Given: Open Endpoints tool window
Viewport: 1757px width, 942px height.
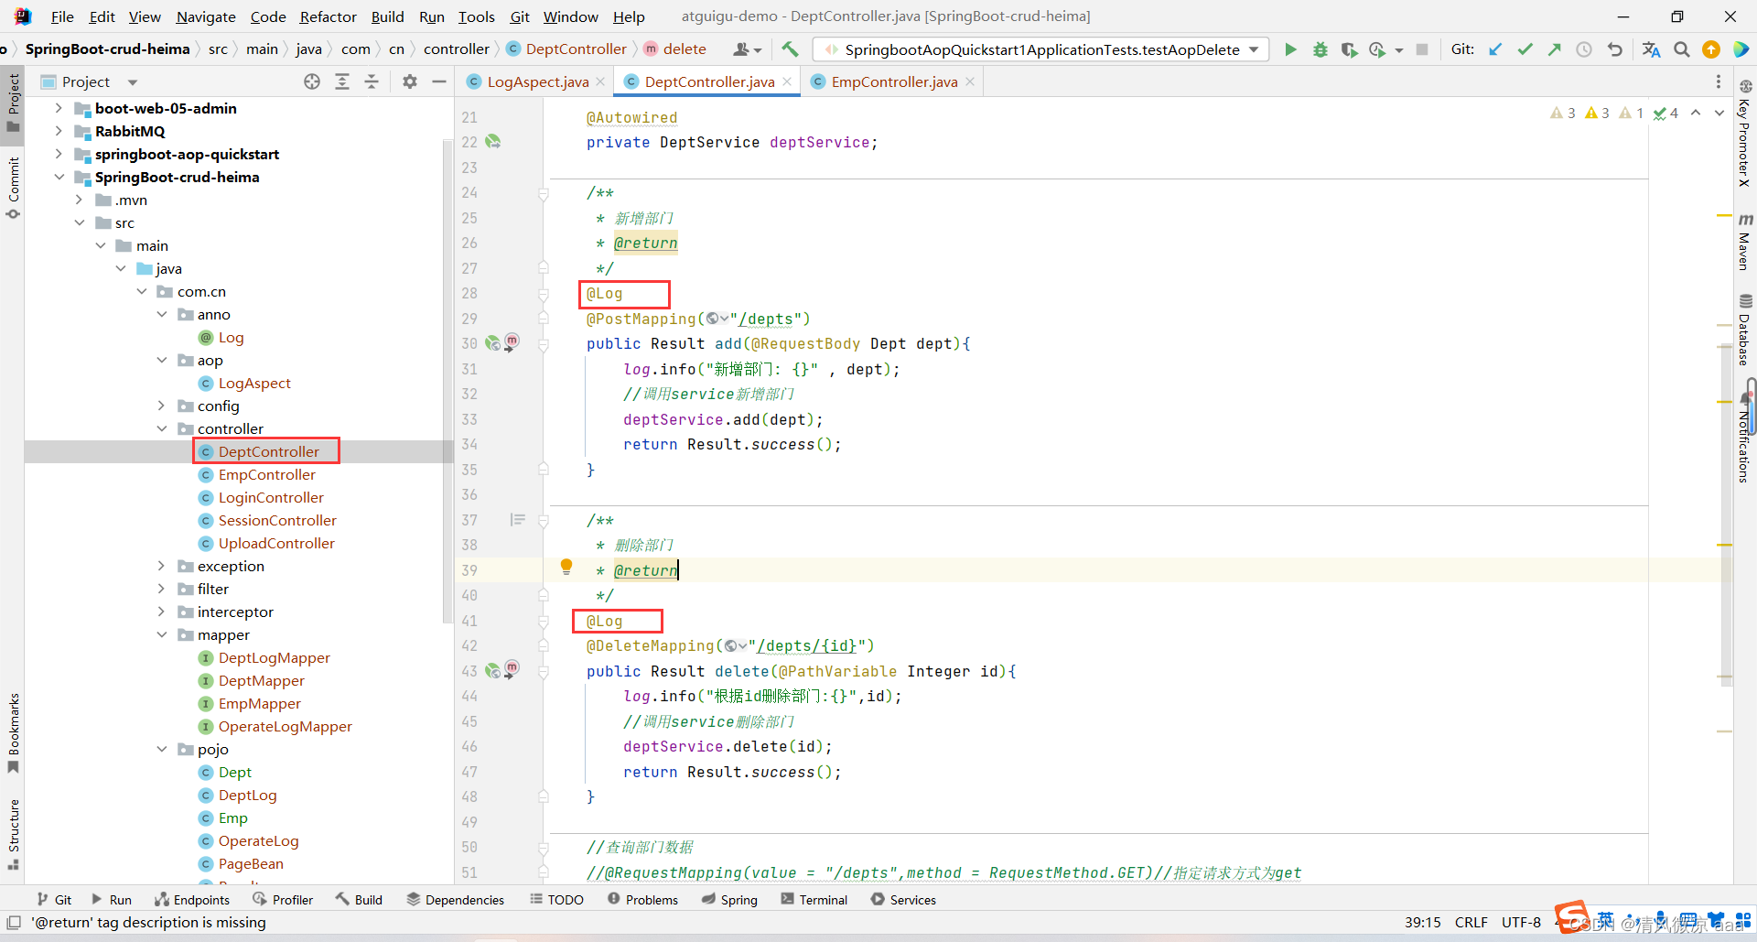Looking at the screenshot, I should tap(192, 900).
